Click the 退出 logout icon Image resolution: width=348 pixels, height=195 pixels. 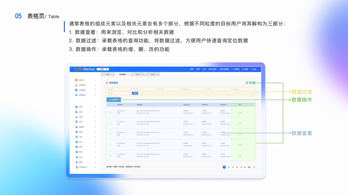[252, 69]
